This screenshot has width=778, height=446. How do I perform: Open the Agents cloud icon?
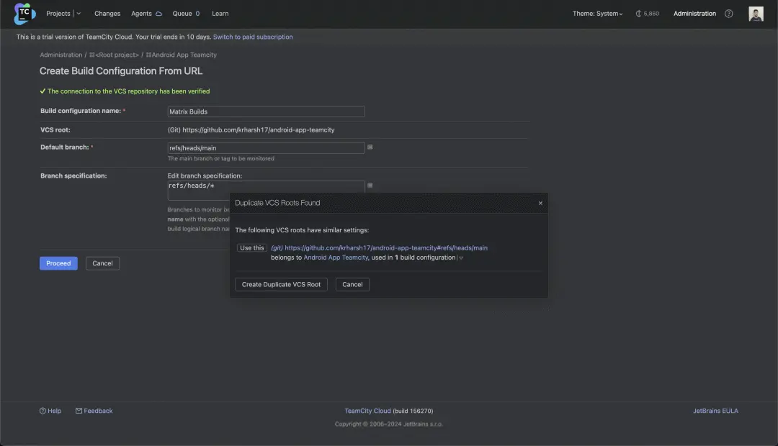(x=158, y=14)
